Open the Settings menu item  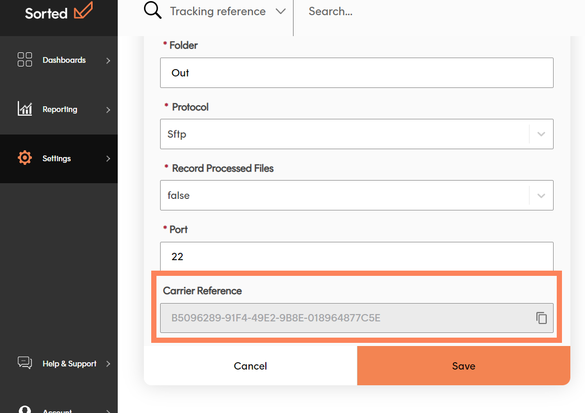[x=57, y=159]
